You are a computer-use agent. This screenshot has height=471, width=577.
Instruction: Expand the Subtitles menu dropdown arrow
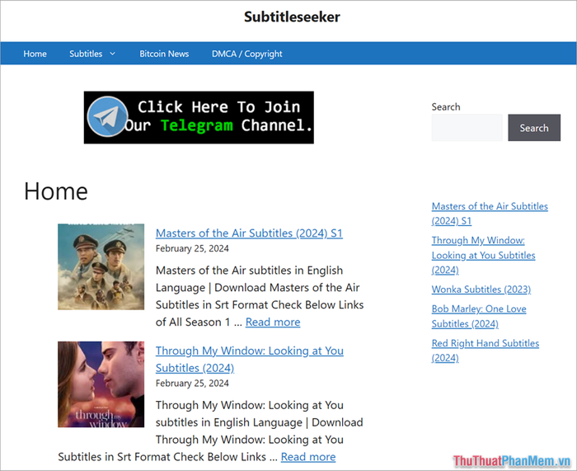click(x=113, y=54)
